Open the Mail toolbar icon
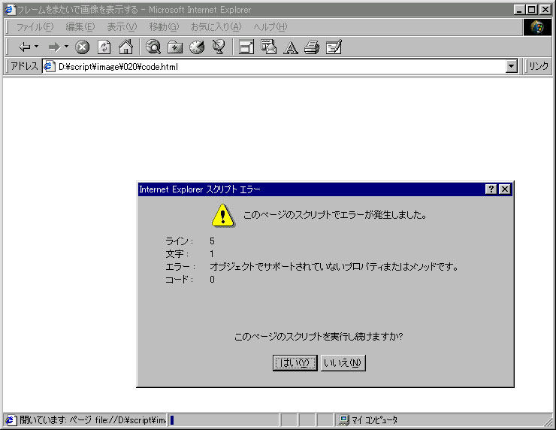Screen dimensions: 556x430 tap(268, 47)
